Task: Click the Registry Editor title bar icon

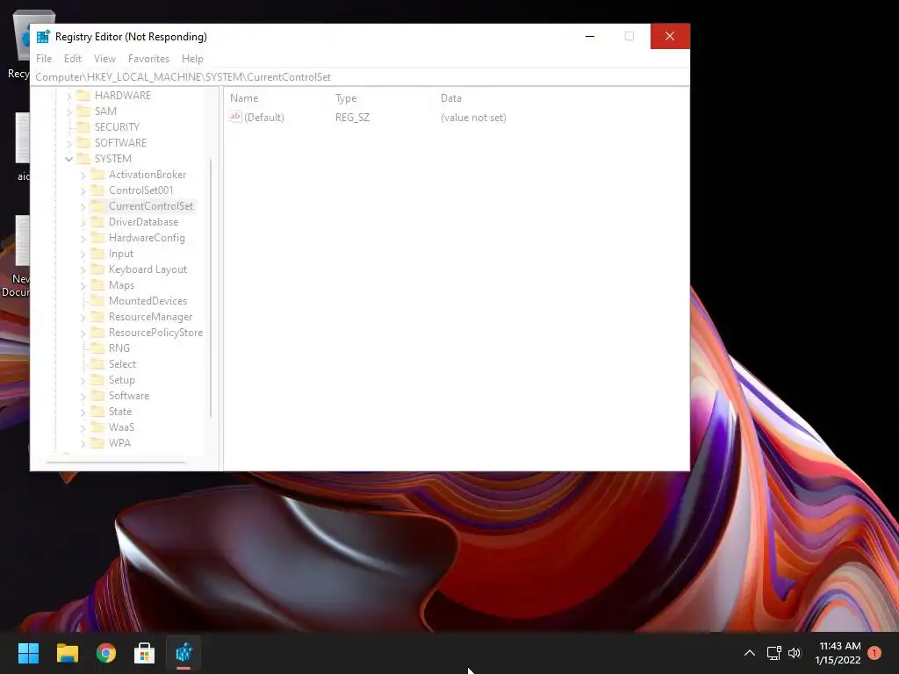Action: coord(43,37)
